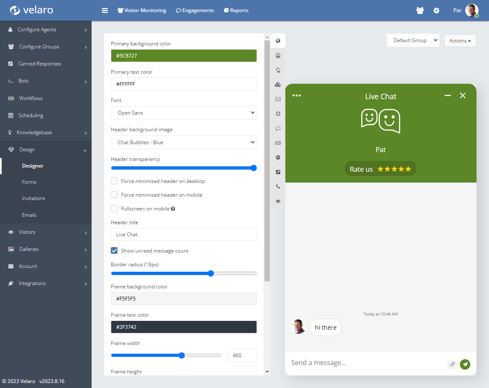Click into the Header title input field
Screen dimensions: 489x388
pos(184,235)
